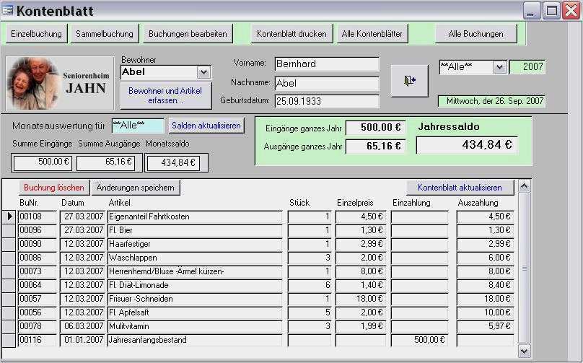This screenshot has width=583, height=363.
Task: Select record selector for booking 00116
Action: (9, 340)
